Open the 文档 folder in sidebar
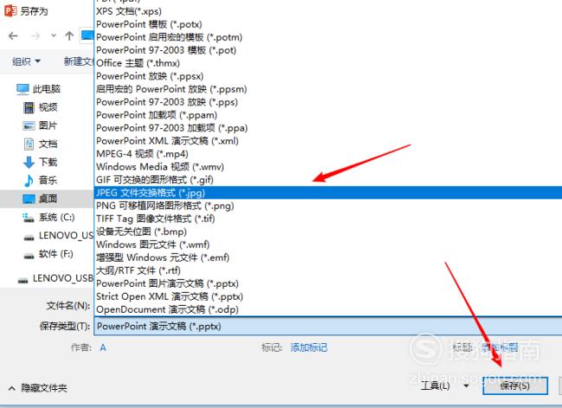The width and height of the screenshot is (562, 408). tap(48, 144)
